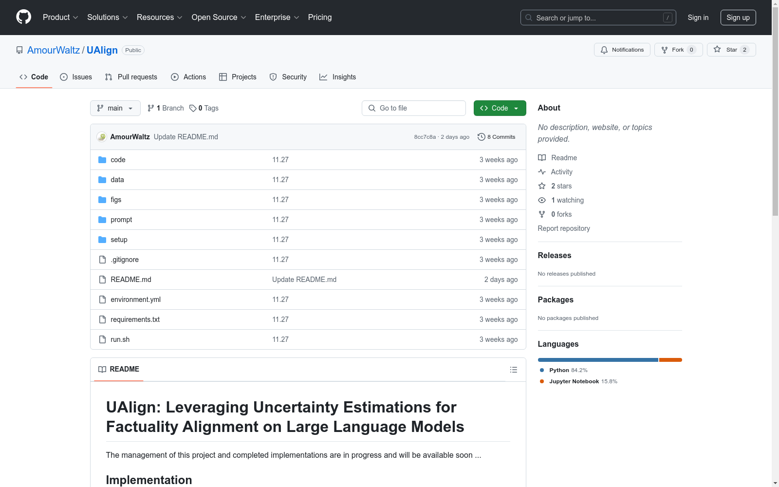
Task: Click the Fork button
Action: [678, 50]
